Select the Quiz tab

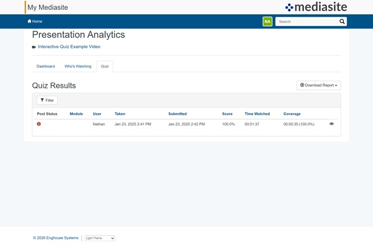point(104,66)
